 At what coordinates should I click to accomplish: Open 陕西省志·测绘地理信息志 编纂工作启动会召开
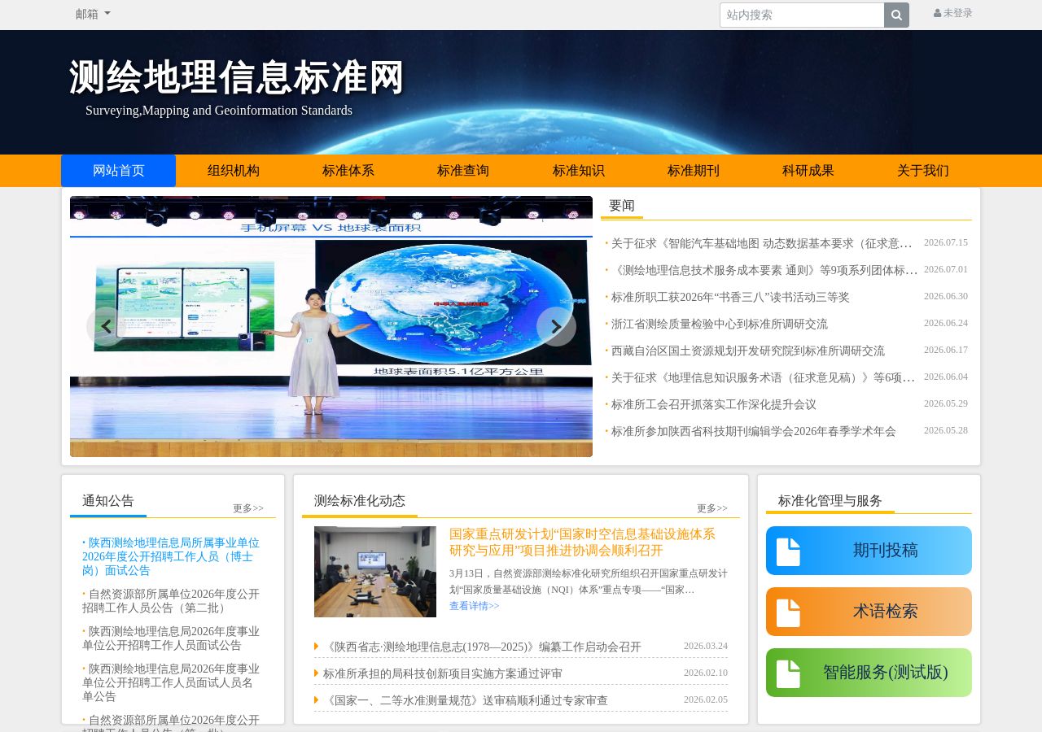point(482,647)
